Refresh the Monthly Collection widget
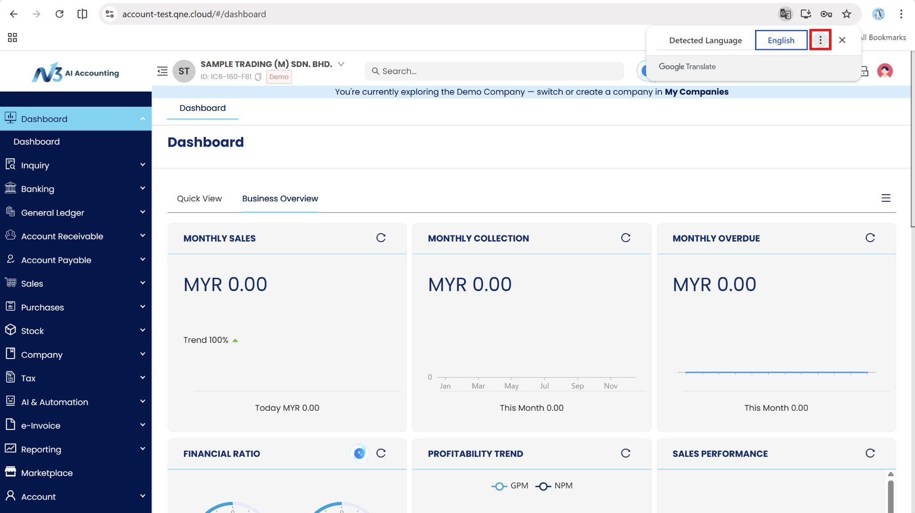The height and width of the screenshot is (513, 915). tap(625, 238)
